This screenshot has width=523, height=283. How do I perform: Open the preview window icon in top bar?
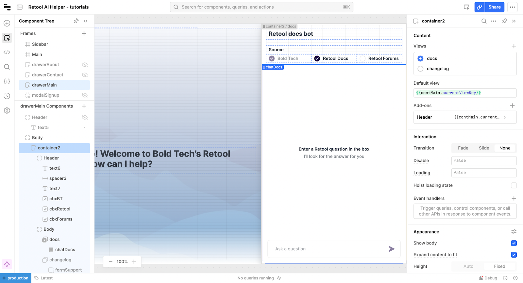coord(466,7)
